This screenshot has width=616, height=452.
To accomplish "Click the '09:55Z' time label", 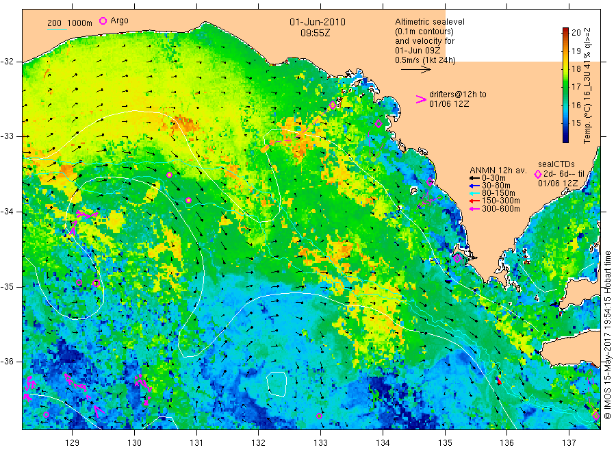I will [x=316, y=33].
